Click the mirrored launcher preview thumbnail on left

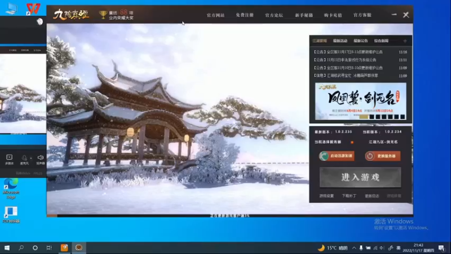[23, 90]
